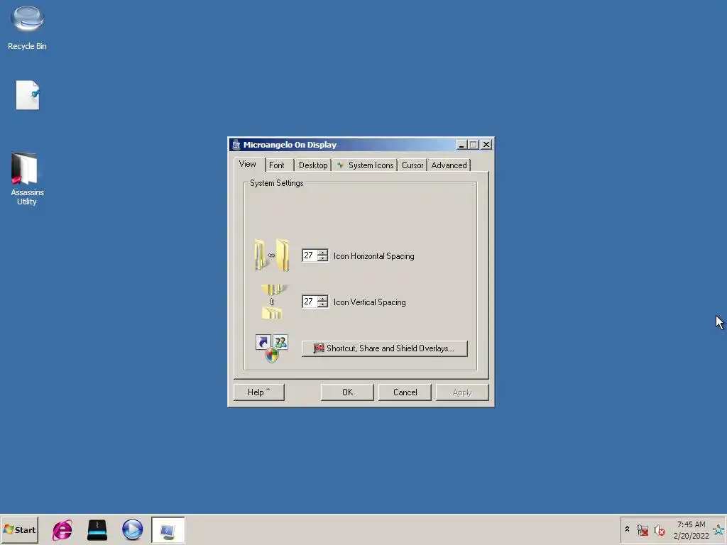Image resolution: width=727 pixels, height=545 pixels.
Task: Click the Icon Horizontal Spacing label
Action: pyautogui.click(x=373, y=255)
